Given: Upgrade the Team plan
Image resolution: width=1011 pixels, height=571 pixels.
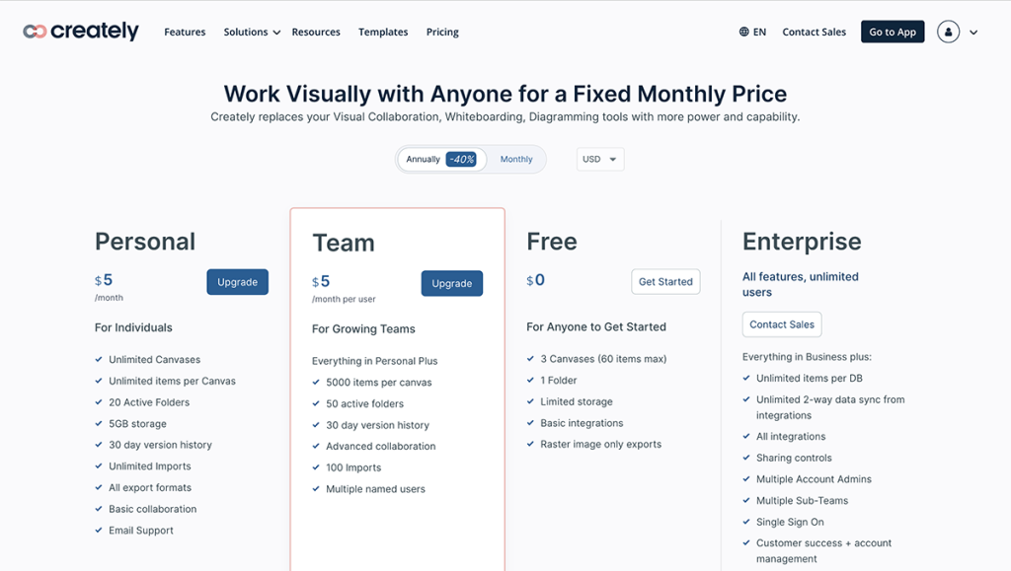Looking at the screenshot, I should 452,283.
